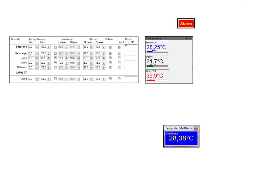254x175 pixels.
Task: Toggle the [Alle] checkbox
Action: pos(26,73)
